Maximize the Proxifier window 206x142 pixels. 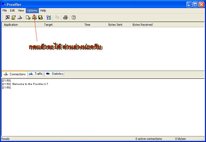[195, 5]
